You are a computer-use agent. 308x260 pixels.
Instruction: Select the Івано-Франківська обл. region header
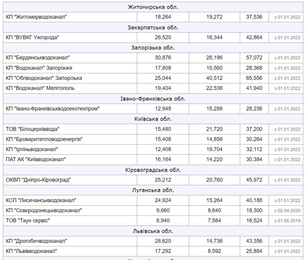tap(153, 98)
